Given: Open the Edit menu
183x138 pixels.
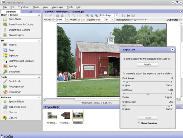Looking at the screenshot, I should pos(12,7).
